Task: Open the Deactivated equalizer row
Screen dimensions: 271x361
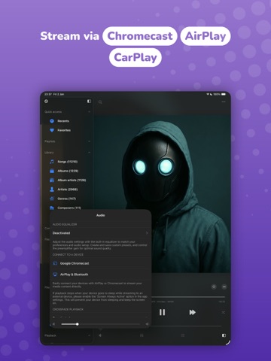Action: click(100, 233)
